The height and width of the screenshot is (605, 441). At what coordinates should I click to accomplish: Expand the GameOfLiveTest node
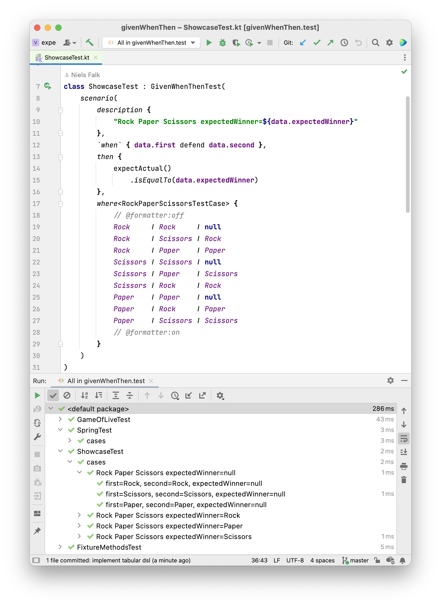(60, 419)
